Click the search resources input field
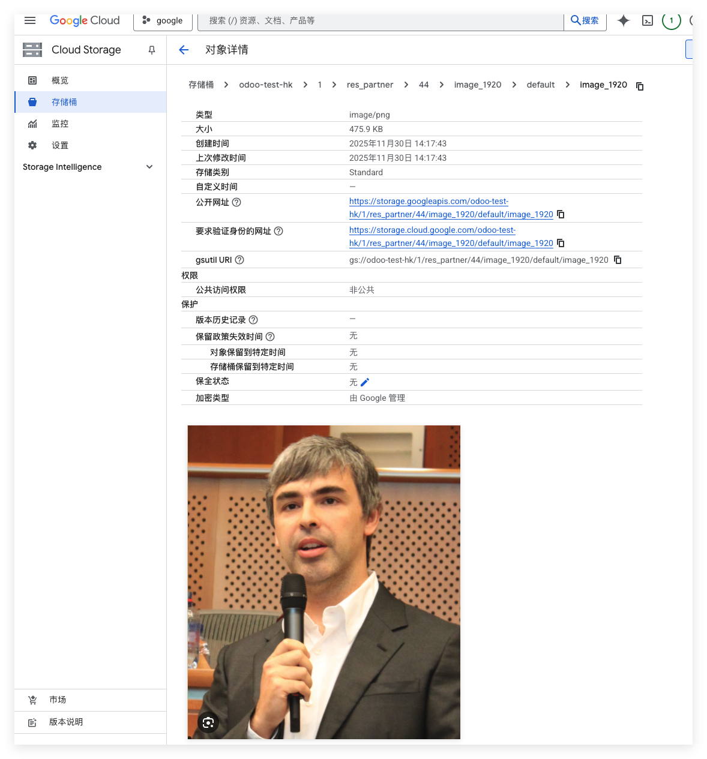Screen dimensions: 707x759 point(381,20)
